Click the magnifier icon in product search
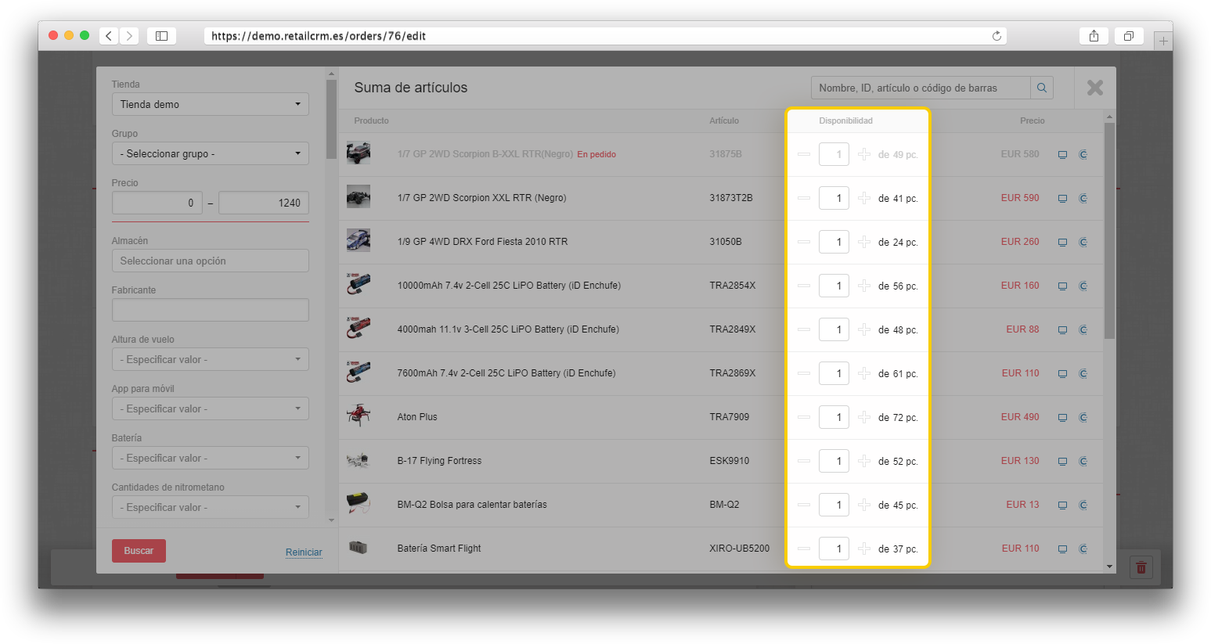 [x=1042, y=88]
